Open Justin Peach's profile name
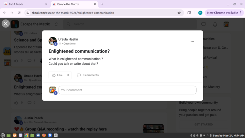The image size is (245, 138). tap(33, 118)
